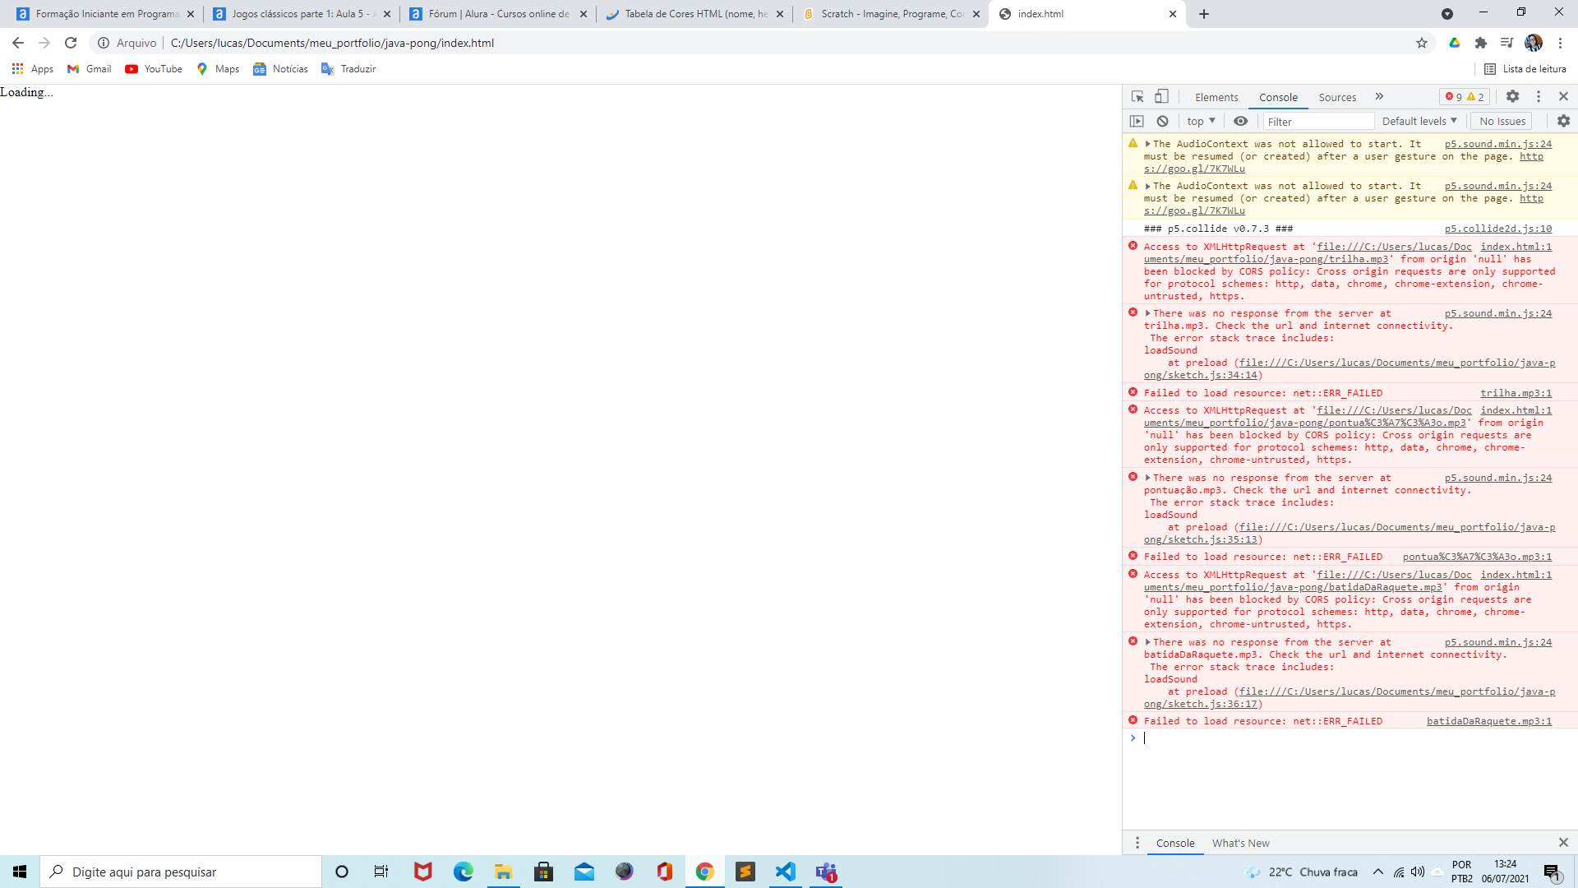This screenshot has height=888, width=1578.
Task: Open DevTools settings gear icon
Action: [1512, 97]
